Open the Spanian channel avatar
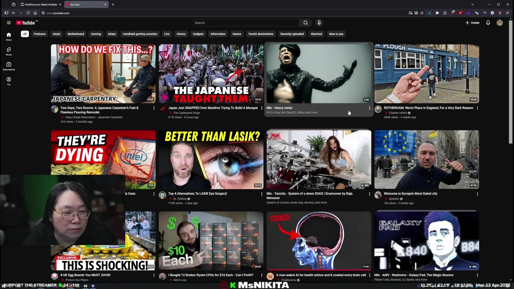This screenshot has width=514, height=289. click(x=378, y=195)
